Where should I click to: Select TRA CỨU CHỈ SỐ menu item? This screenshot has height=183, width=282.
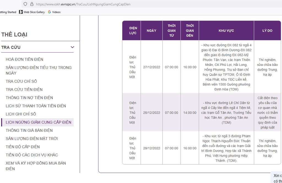(x=21, y=81)
